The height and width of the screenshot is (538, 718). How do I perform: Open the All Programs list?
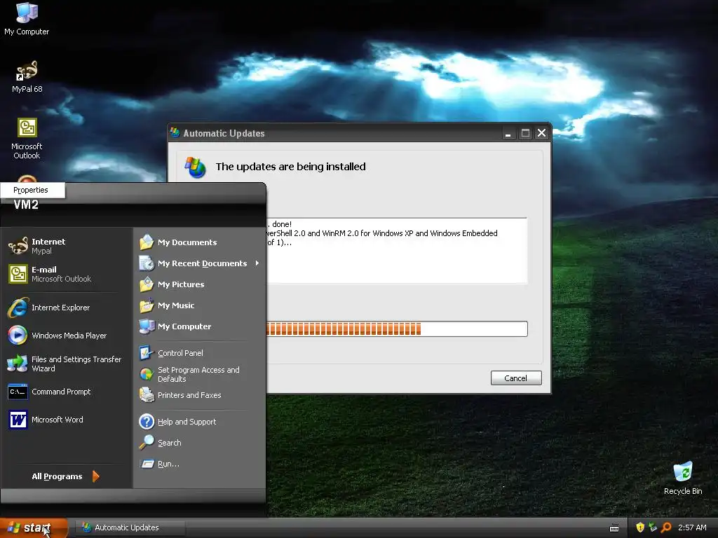coord(65,476)
